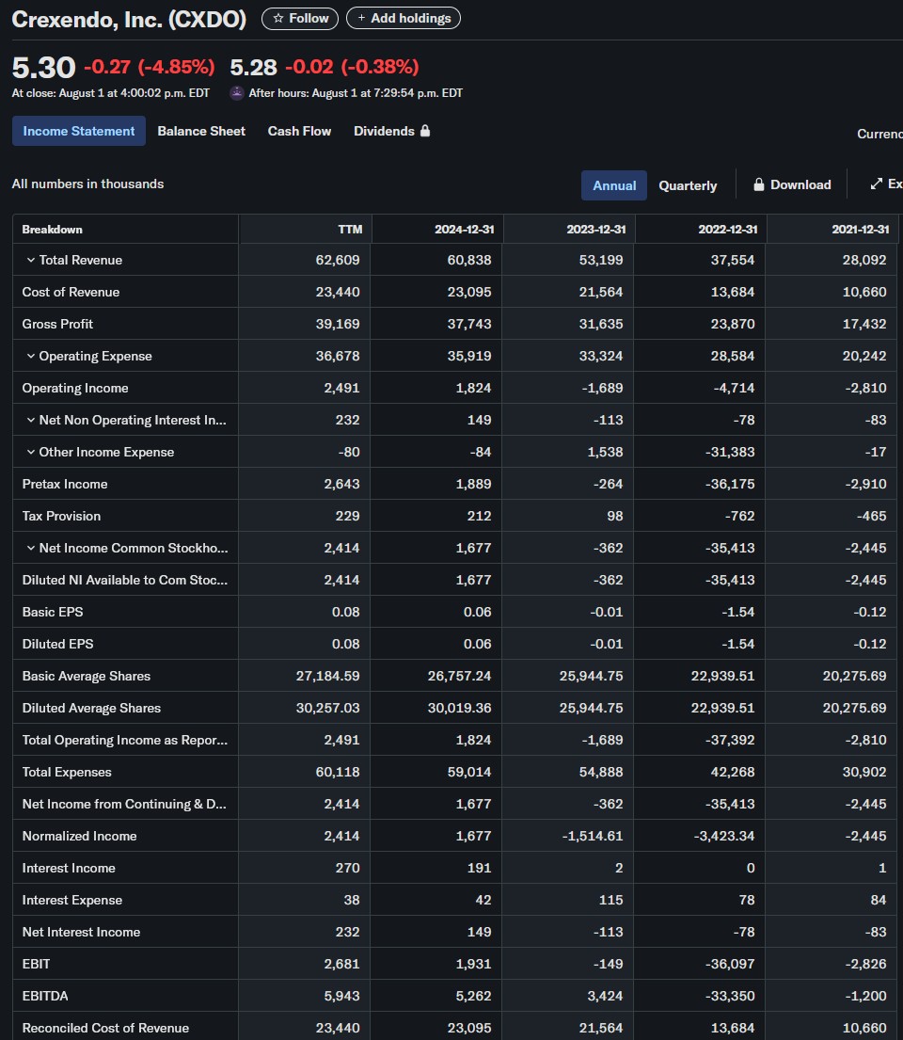Click the Pretax Income row label
This screenshot has height=1040, width=903.
(x=65, y=484)
